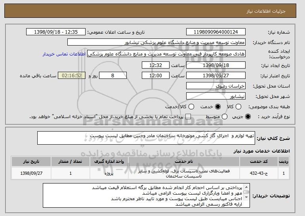Click the quantity cell showing 1
The width and height of the screenshot is (305, 216).
click(71, 173)
